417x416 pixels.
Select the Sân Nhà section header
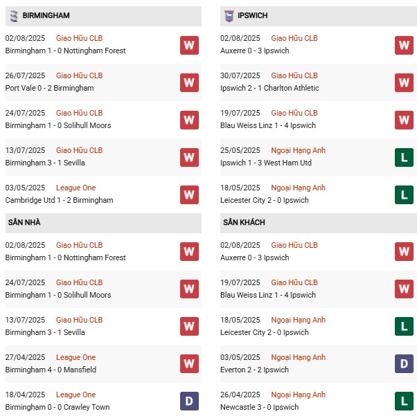click(x=26, y=223)
